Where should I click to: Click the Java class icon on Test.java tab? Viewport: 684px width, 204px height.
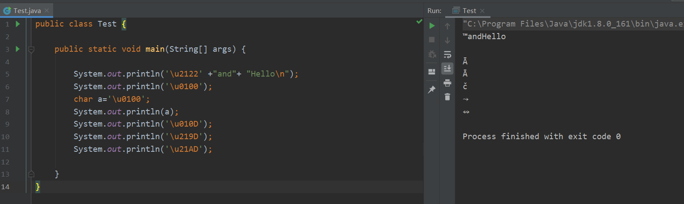[x=7, y=10]
